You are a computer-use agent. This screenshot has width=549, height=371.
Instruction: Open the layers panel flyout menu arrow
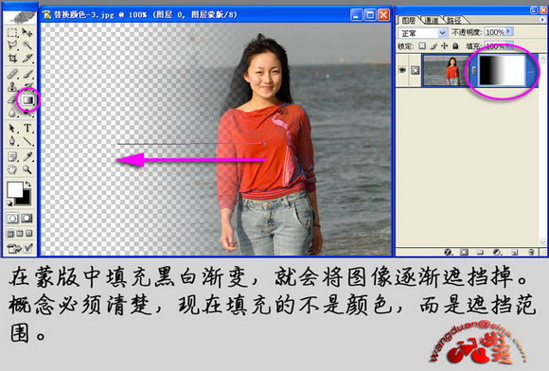pos(542,20)
